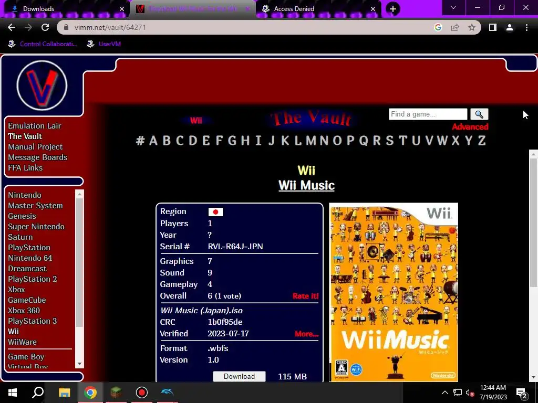Click the More... link
The image size is (538, 403).
[x=306, y=334]
